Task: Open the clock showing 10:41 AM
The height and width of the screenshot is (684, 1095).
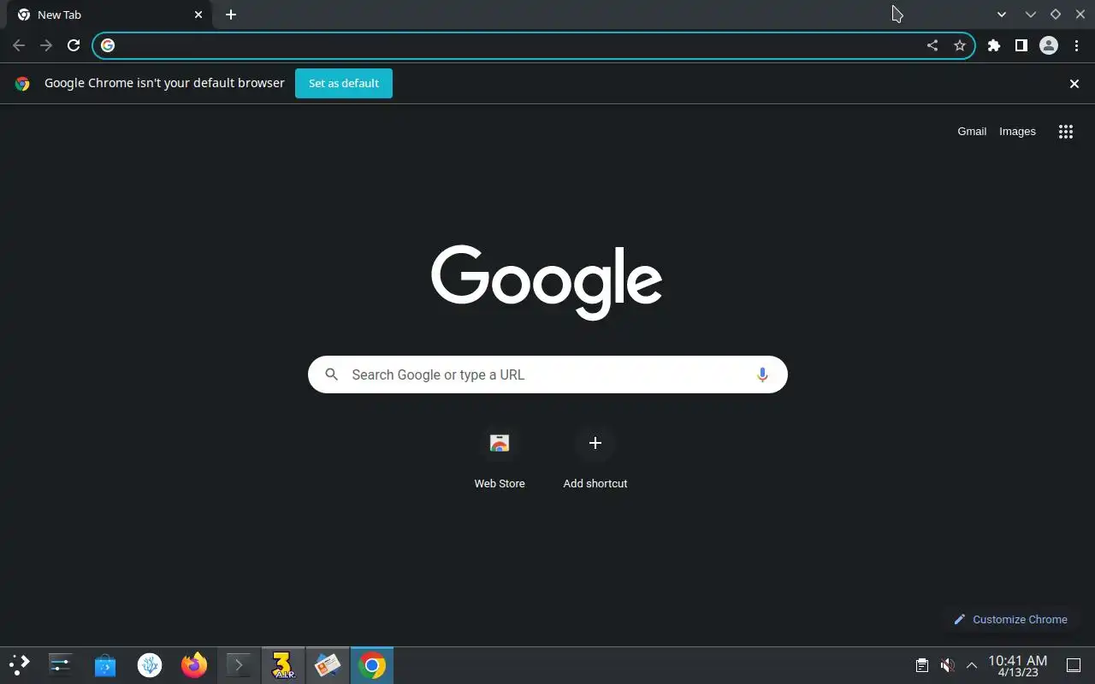Action: pos(1018,665)
